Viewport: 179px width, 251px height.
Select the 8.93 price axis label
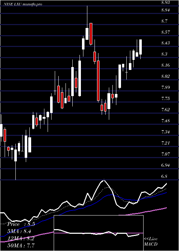coord(165,3)
